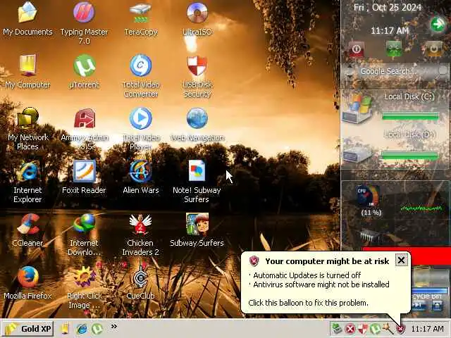This screenshot has height=338, width=451.
Task: Click 'Your computer might be at risk' balloon title
Action: point(327,261)
